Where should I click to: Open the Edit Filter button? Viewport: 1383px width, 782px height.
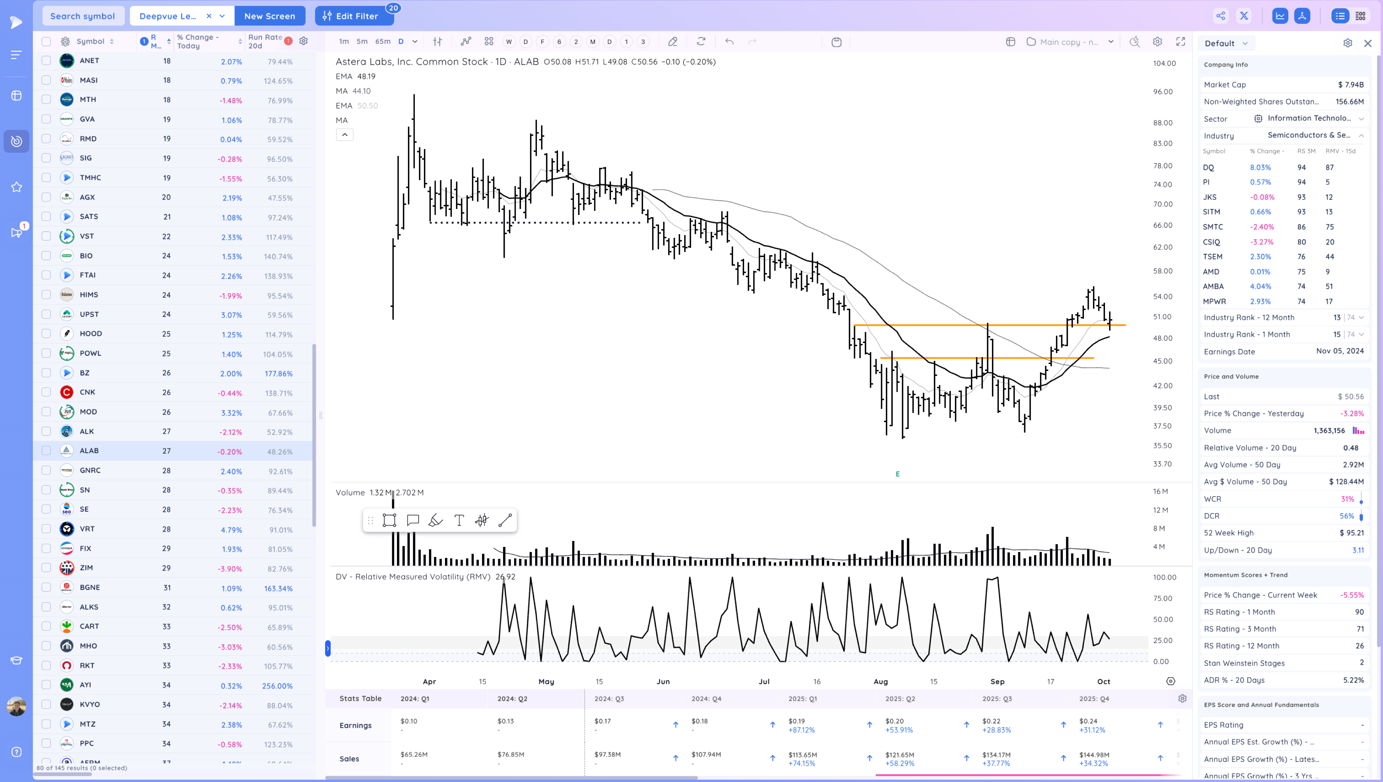tap(354, 16)
